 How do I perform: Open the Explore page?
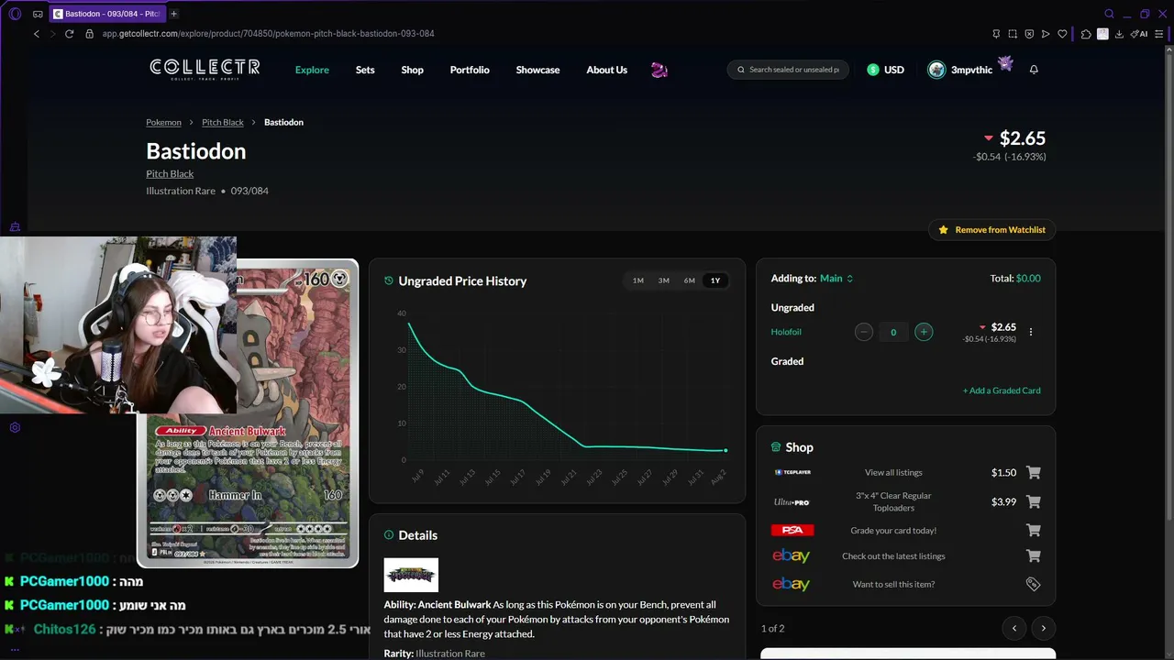click(x=312, y=70)
